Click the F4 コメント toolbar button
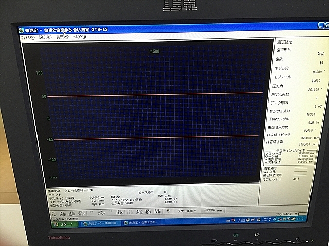Viewport: 329px width, 246px height. (81, 213)
